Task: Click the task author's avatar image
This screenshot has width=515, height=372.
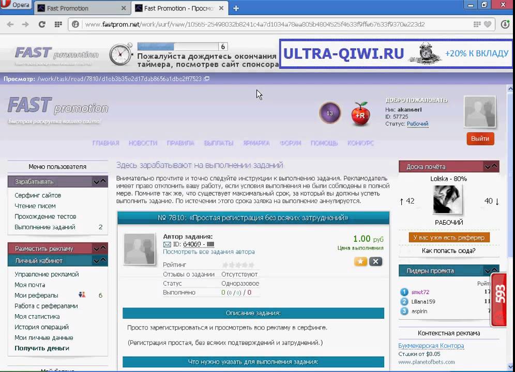Action: point(140,249)
